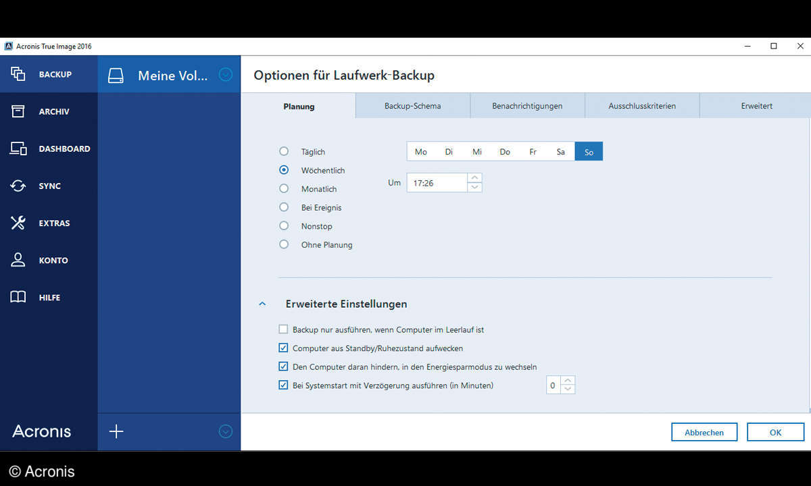Open the dropdown arrow next to plus

click(x=226, y=431)
